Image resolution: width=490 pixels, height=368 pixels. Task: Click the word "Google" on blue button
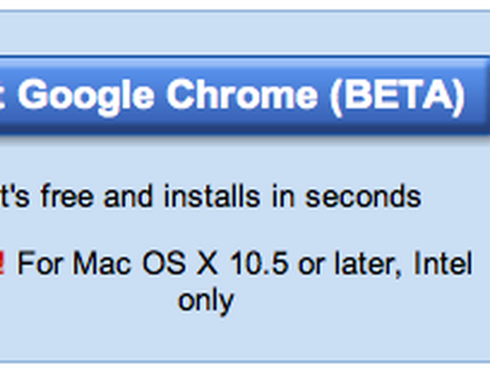pos(86,95)
